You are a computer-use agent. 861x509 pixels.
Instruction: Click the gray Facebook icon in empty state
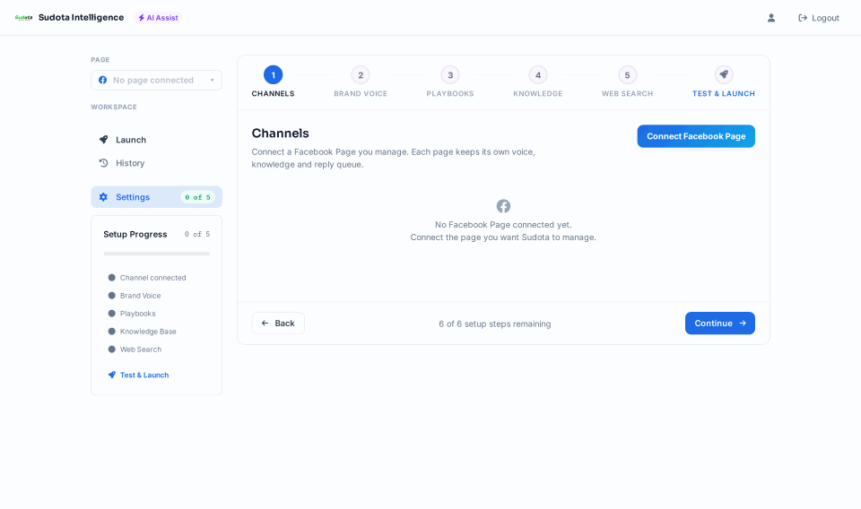click(x=503, y=206)
